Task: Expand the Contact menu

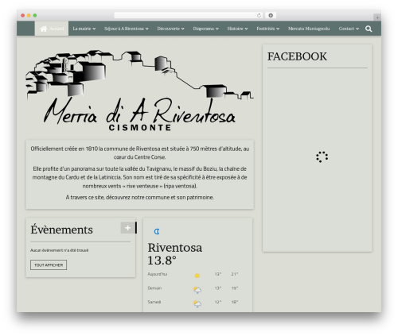Action: pos(349,29)
